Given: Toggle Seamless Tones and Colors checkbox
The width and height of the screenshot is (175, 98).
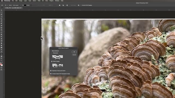Looking at the screenshot, I should 51,71.
